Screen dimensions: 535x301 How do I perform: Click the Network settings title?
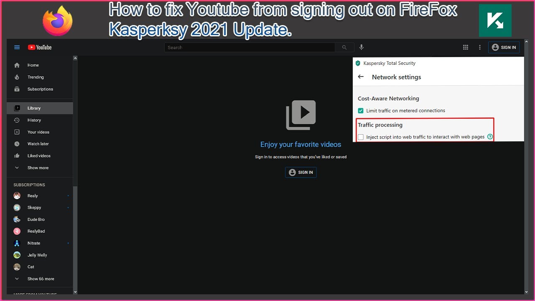coord(396,77)
